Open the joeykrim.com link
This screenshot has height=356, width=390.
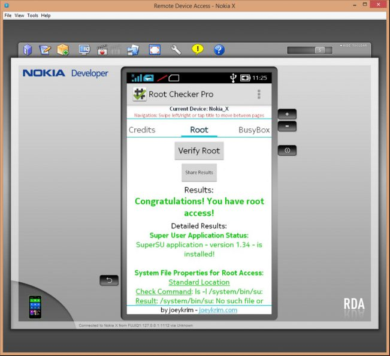coord(218,310)
